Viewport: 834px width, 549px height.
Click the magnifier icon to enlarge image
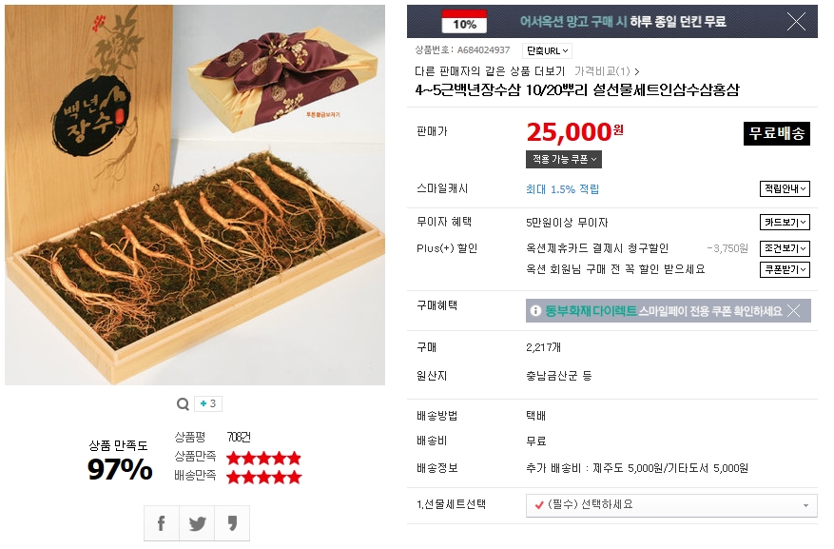183,404
